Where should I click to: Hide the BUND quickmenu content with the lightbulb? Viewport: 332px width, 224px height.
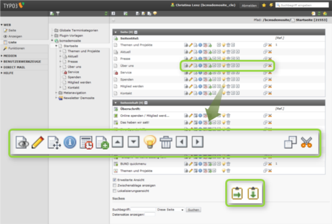223,164
